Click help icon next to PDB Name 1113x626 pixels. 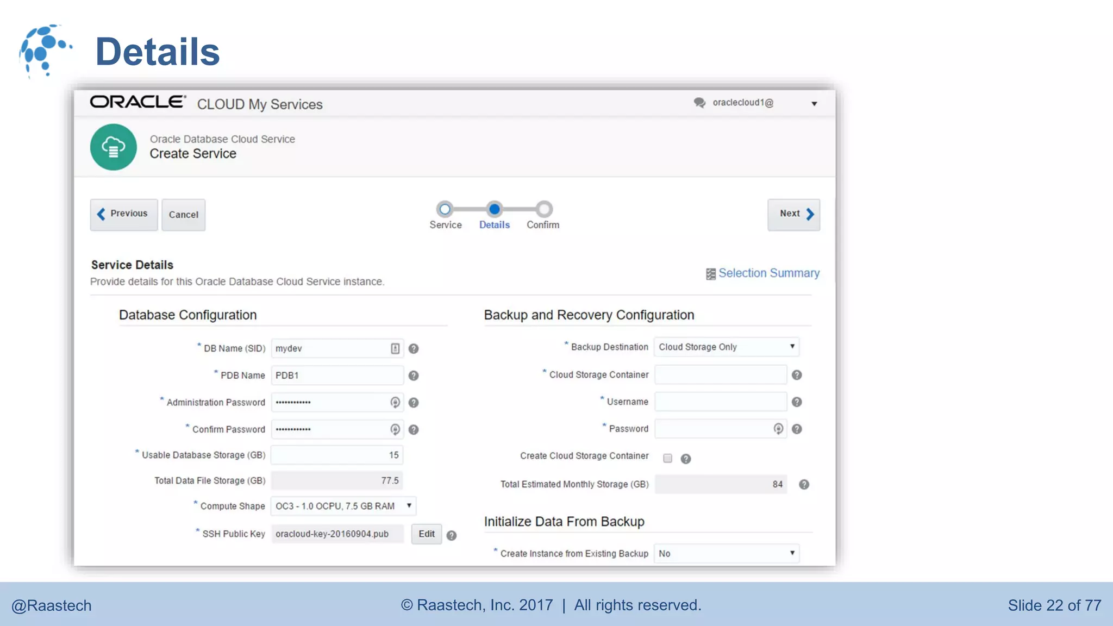click(x=414, y=376)
